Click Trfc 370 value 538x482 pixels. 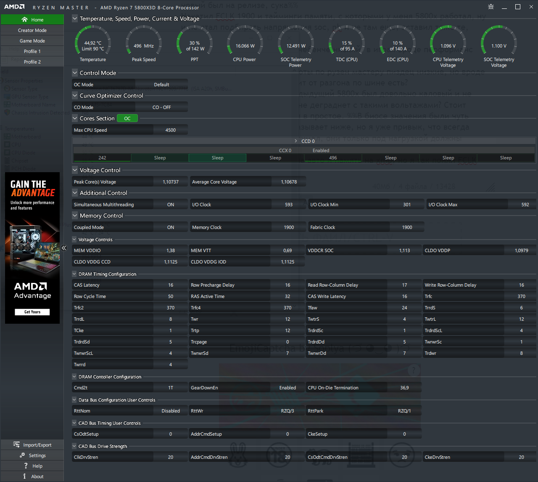[521, 296]
